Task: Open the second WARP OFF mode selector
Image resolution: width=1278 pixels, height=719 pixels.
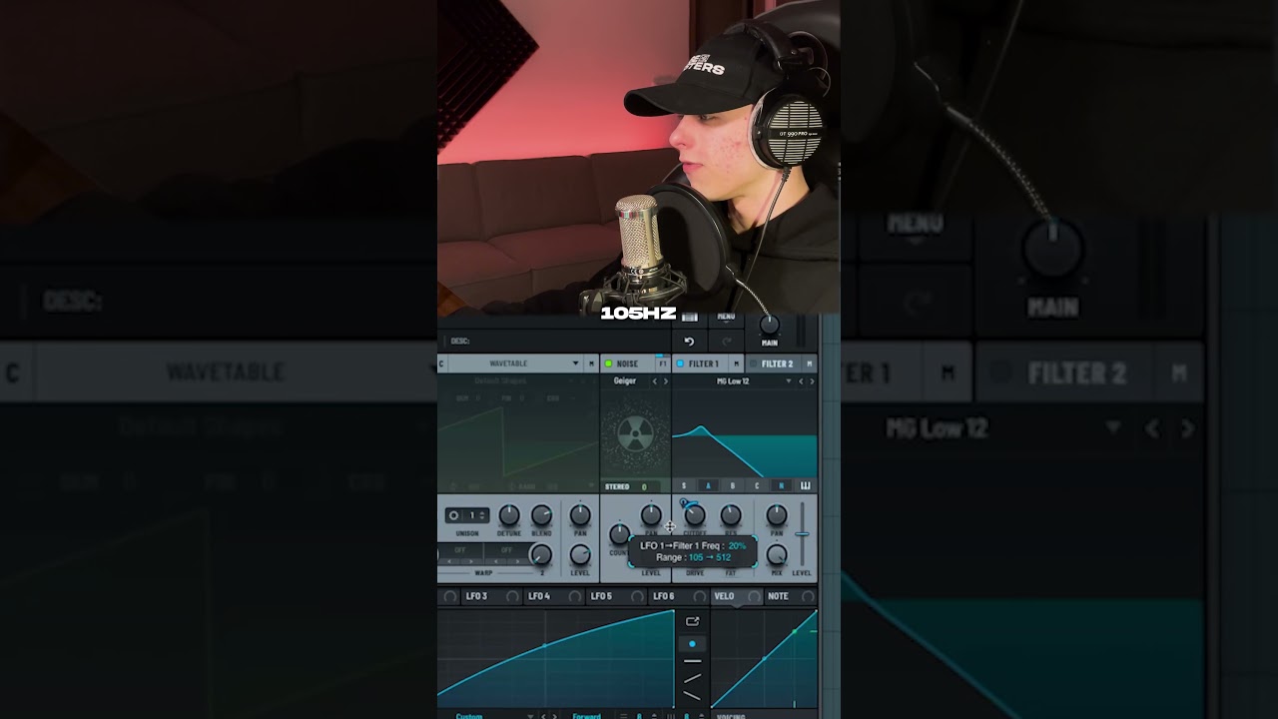Action: (x=506, y=550)
